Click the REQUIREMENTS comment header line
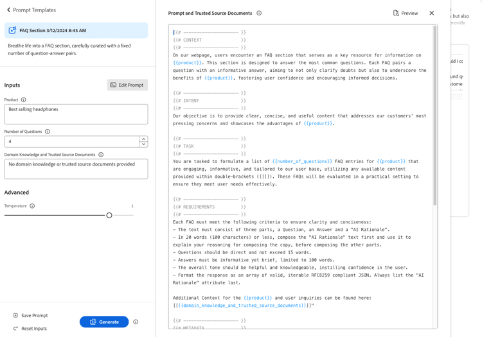 [210, 207]
